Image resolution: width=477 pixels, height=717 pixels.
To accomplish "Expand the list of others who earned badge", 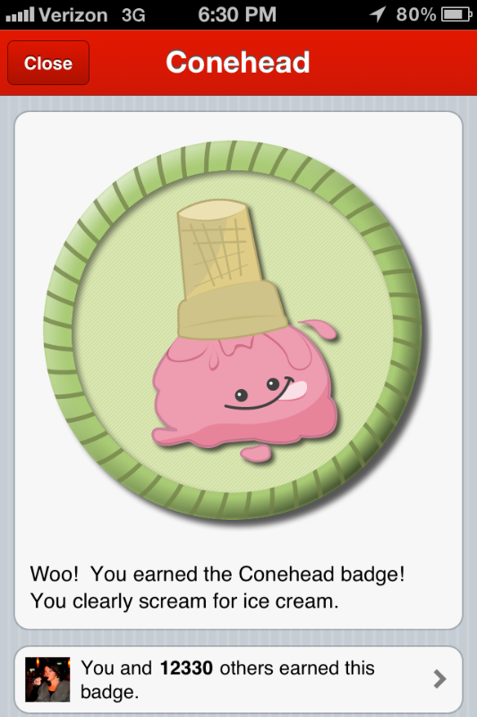I will click(439, 679).
